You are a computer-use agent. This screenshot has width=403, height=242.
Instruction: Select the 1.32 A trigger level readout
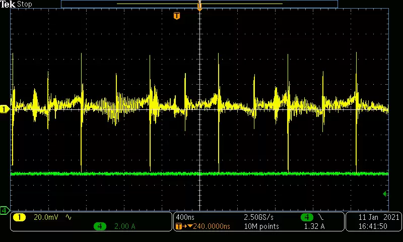314,226
